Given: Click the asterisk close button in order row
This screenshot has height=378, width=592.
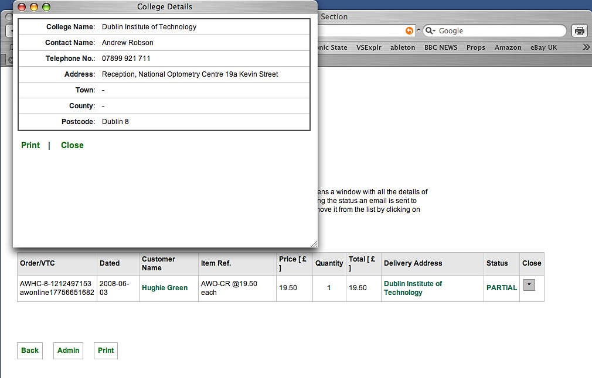Looking at the screenshot, I should tap(529, 285).
